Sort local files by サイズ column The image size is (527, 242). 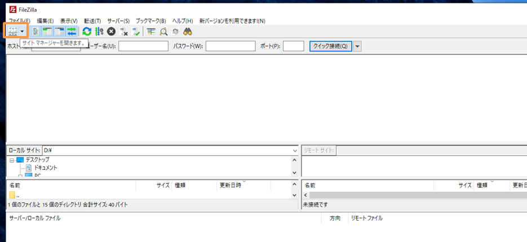point(154,186)
